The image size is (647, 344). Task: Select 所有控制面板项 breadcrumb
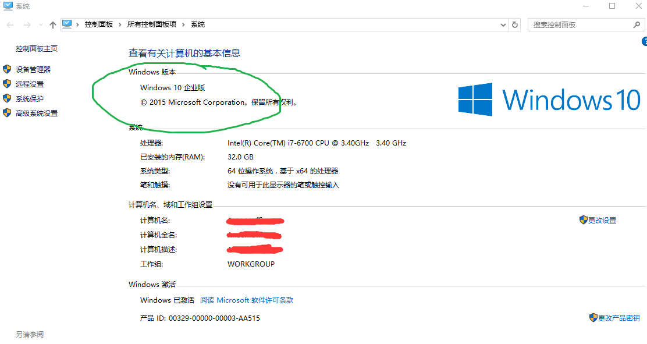point(151,25)
